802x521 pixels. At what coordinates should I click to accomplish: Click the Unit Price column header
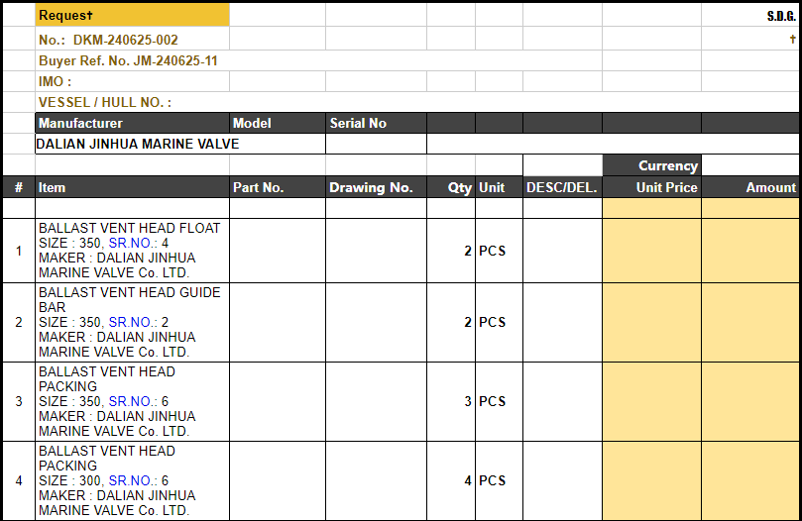651,187
